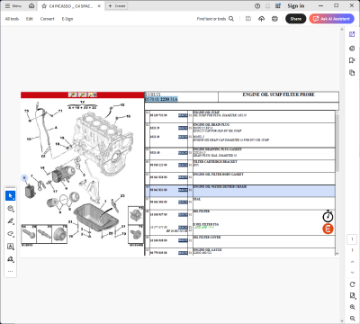Open the AI Assistant panel icon in the right sidebar
The image size is (360, 324).
(x=352, y=34)
